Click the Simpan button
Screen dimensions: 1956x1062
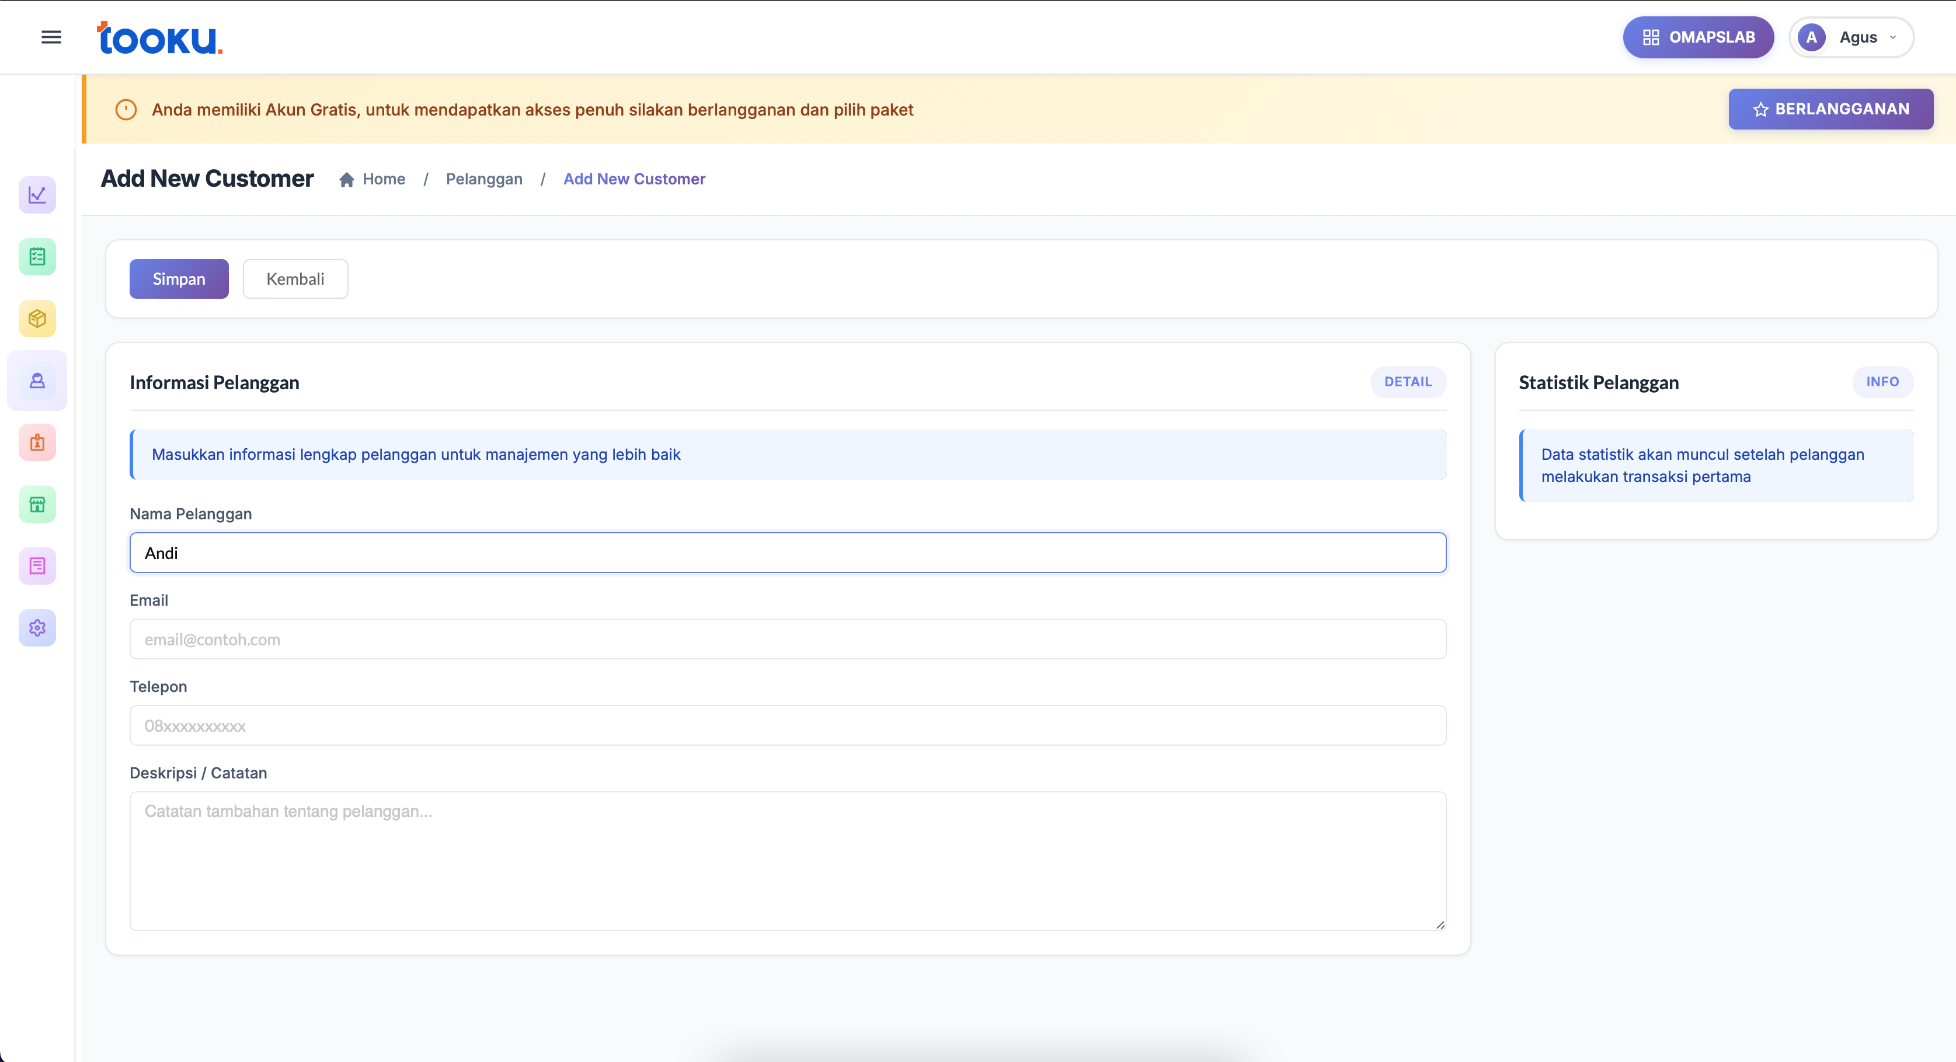[x=179, y=278]
